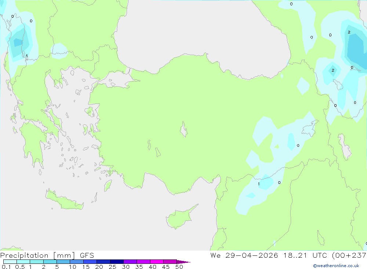Choose the 5–10 mm legend color box
The image size is (367, 269).
point(63,262)
